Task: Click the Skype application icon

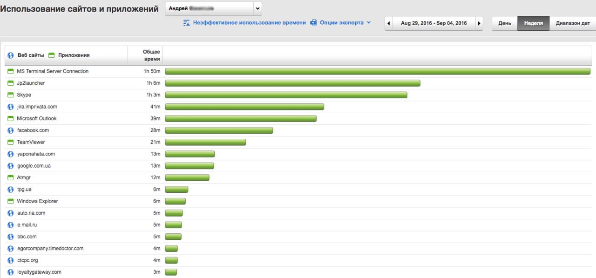Action: pyautogui.click(x=11, y=95)
